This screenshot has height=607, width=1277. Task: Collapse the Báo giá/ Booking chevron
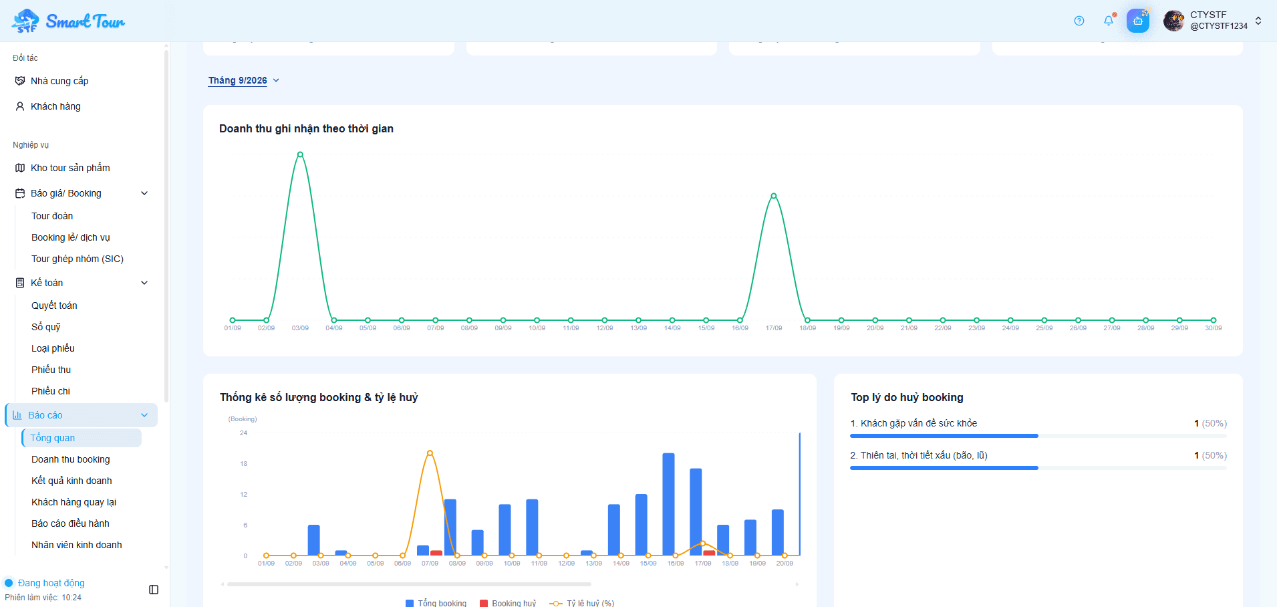(144, 193)
